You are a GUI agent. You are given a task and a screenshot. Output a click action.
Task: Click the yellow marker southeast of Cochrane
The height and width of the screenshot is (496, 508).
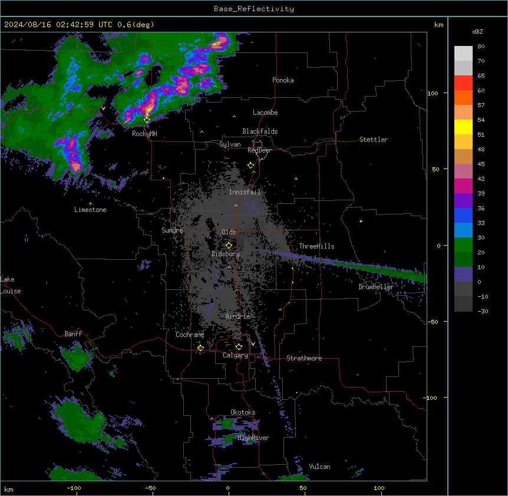pos(200,348)
